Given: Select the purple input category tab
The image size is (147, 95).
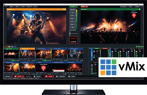Looking at the screenshot, I should pyautogui.click(x=11, y=47).
